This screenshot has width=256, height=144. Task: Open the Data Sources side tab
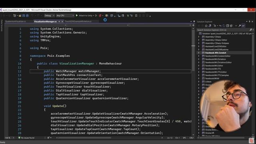pyautogui.click(x=2, y=25)
